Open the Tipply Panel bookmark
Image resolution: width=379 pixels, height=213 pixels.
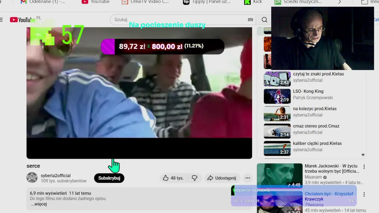[207, 2]
